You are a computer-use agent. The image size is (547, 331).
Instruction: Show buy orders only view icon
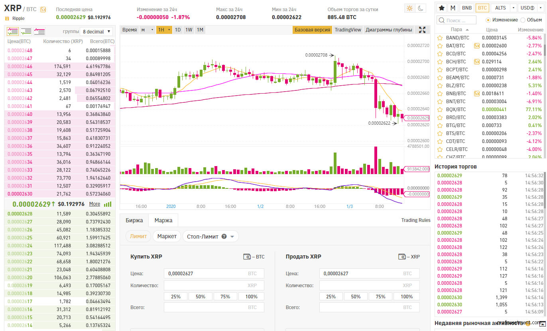point(26,31)
